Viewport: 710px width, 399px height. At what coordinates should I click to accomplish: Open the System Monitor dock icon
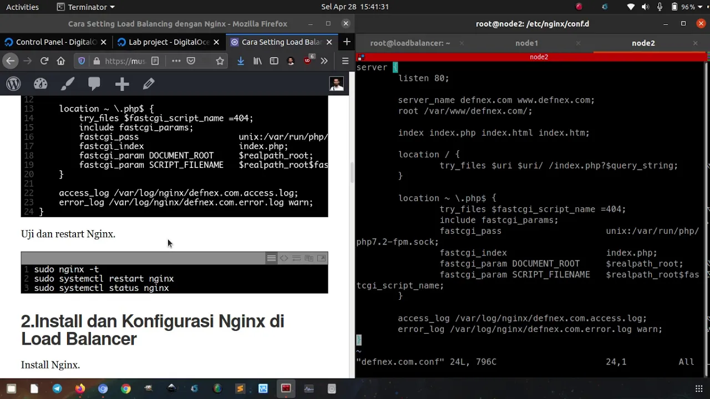[309, 388]
